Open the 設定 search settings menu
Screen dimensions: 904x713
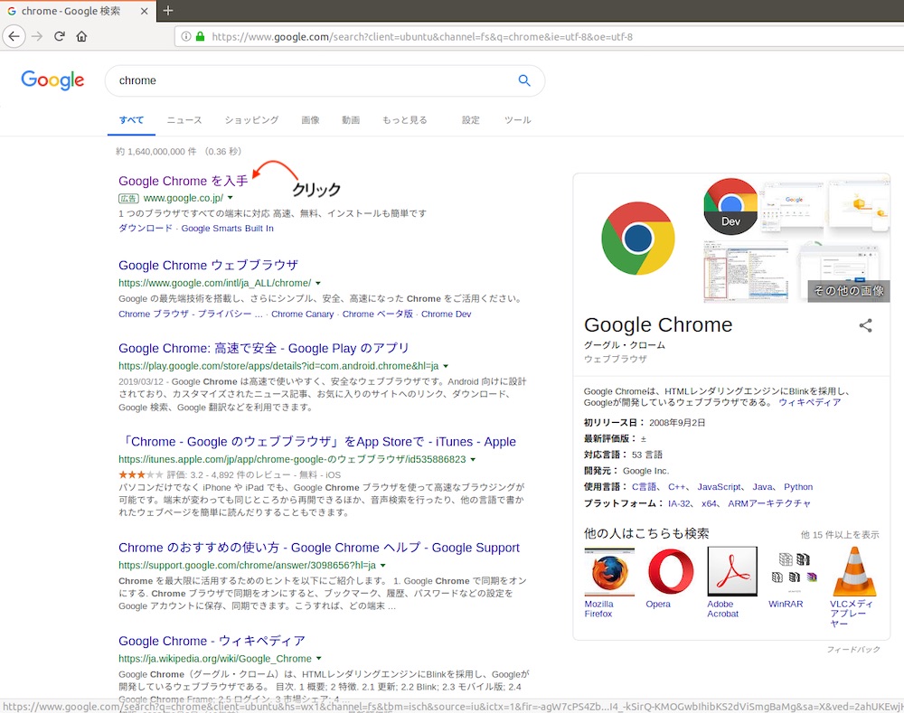pyautogui.click(x=470, y=120)
